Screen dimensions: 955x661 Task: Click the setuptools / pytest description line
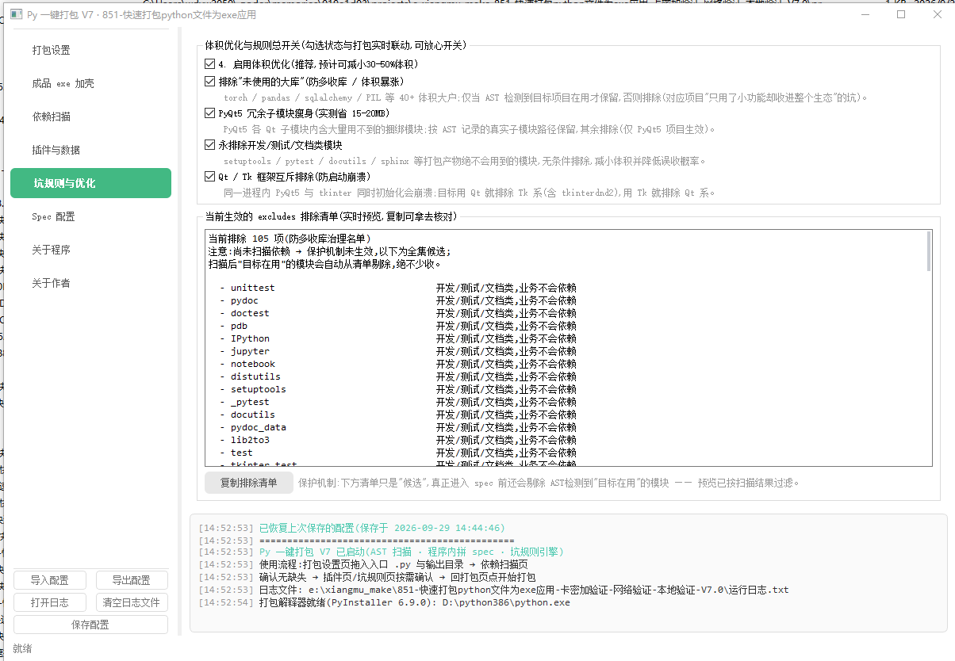point(464,161)
